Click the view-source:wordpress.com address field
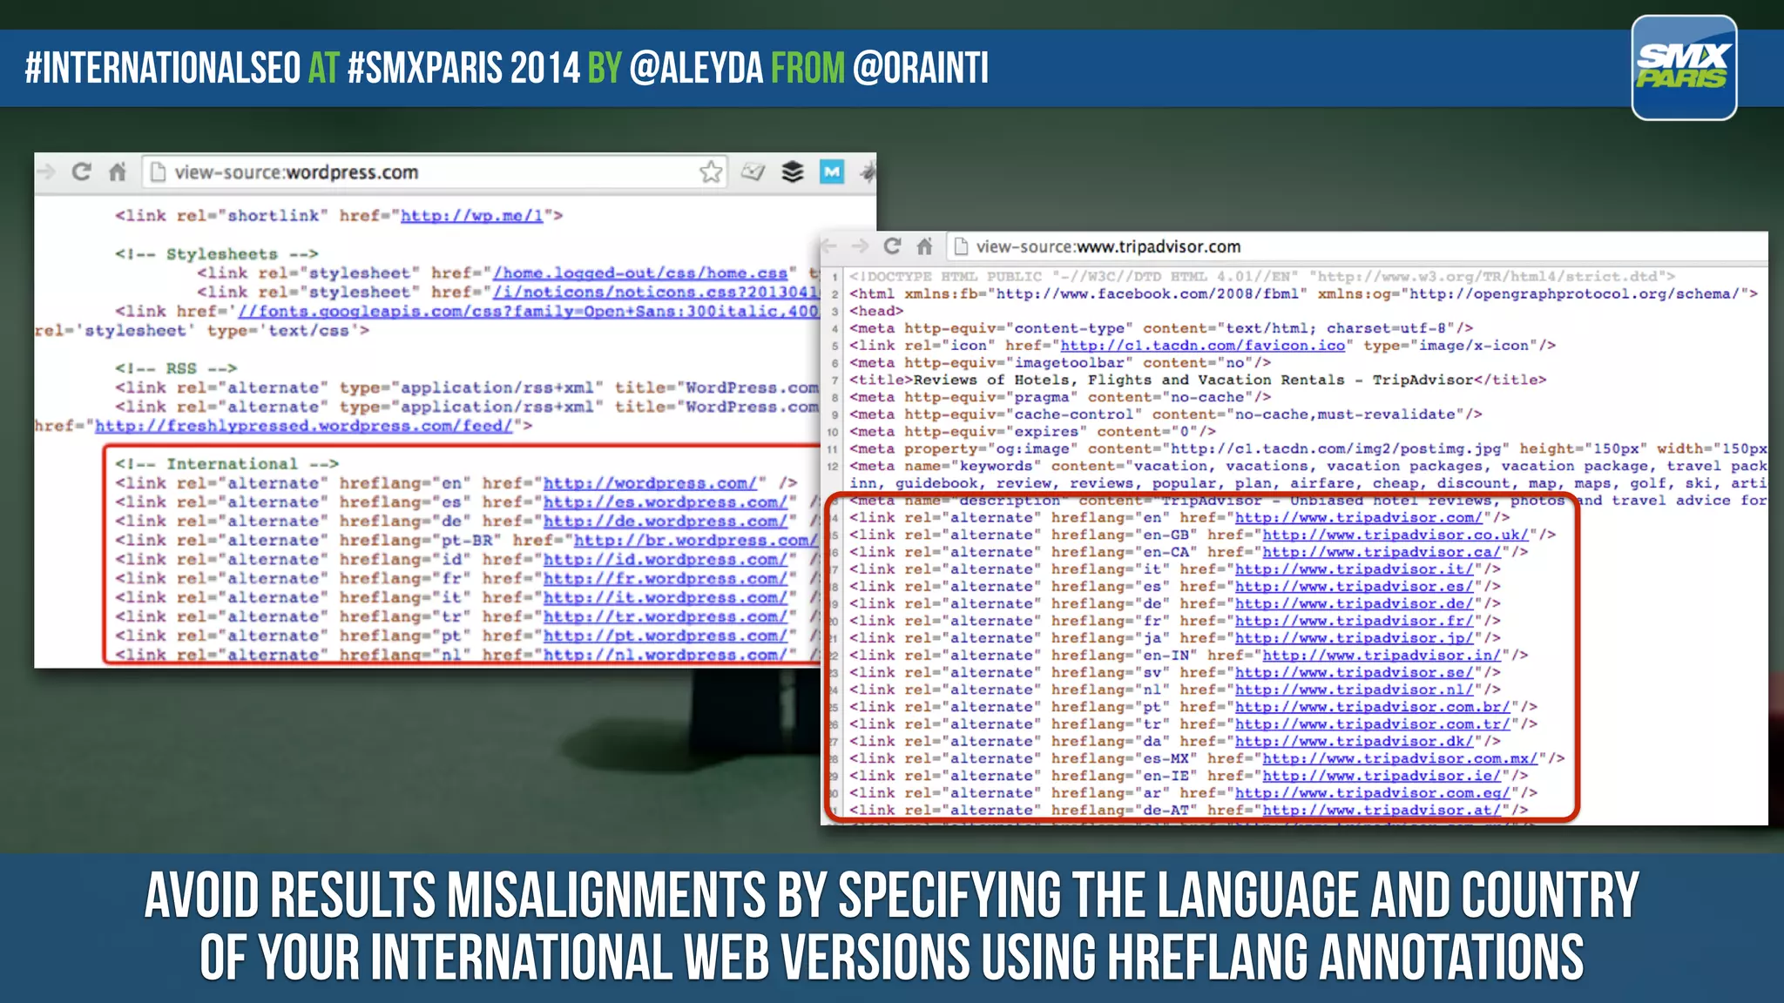Screen dimensions: 1784x1003 pos(436,172)
